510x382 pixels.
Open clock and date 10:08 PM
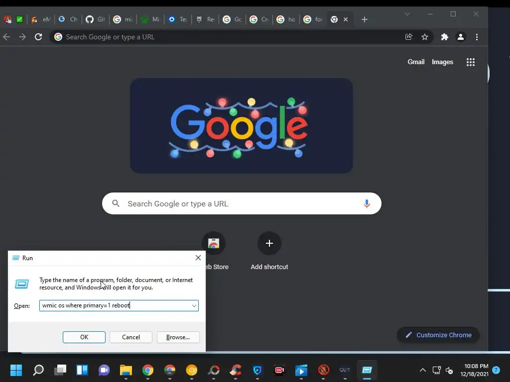click(475, 370)
